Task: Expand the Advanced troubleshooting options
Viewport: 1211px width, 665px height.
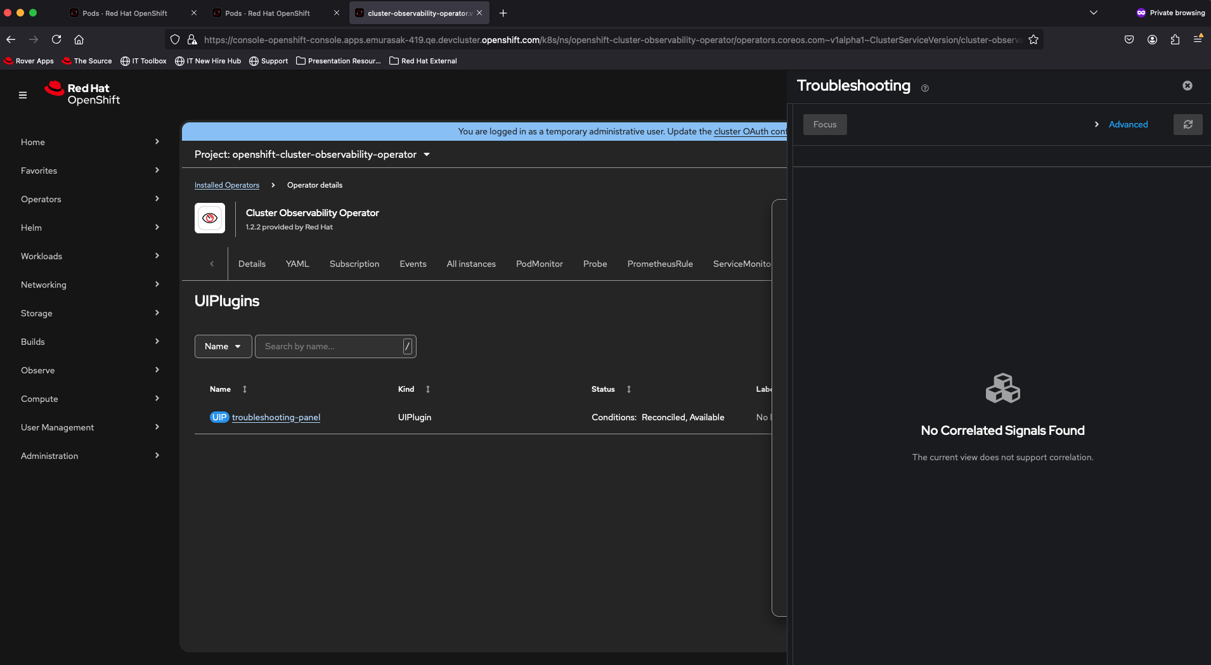Action: coord(1122,124)
